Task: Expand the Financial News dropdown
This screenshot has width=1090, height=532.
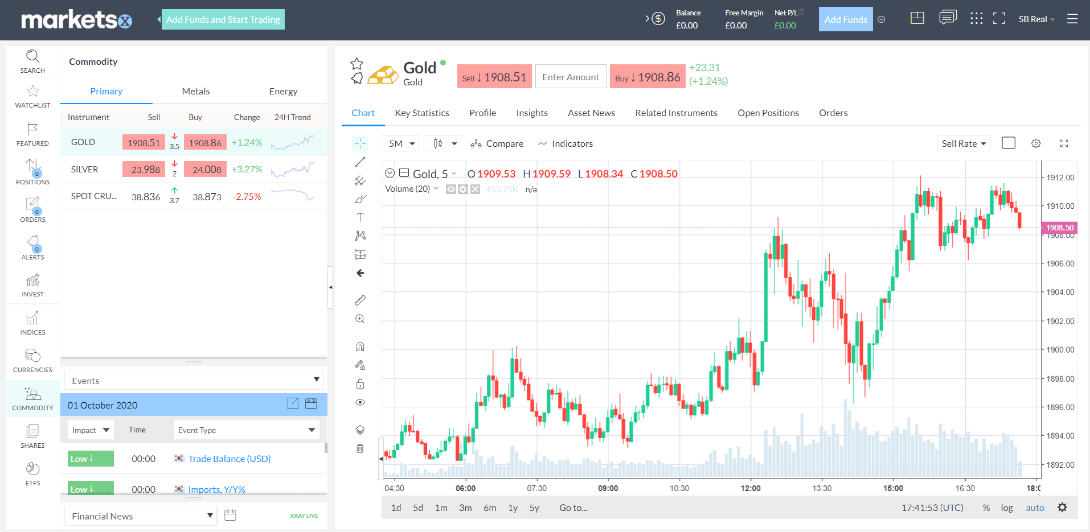Action: tap(141, 515)
